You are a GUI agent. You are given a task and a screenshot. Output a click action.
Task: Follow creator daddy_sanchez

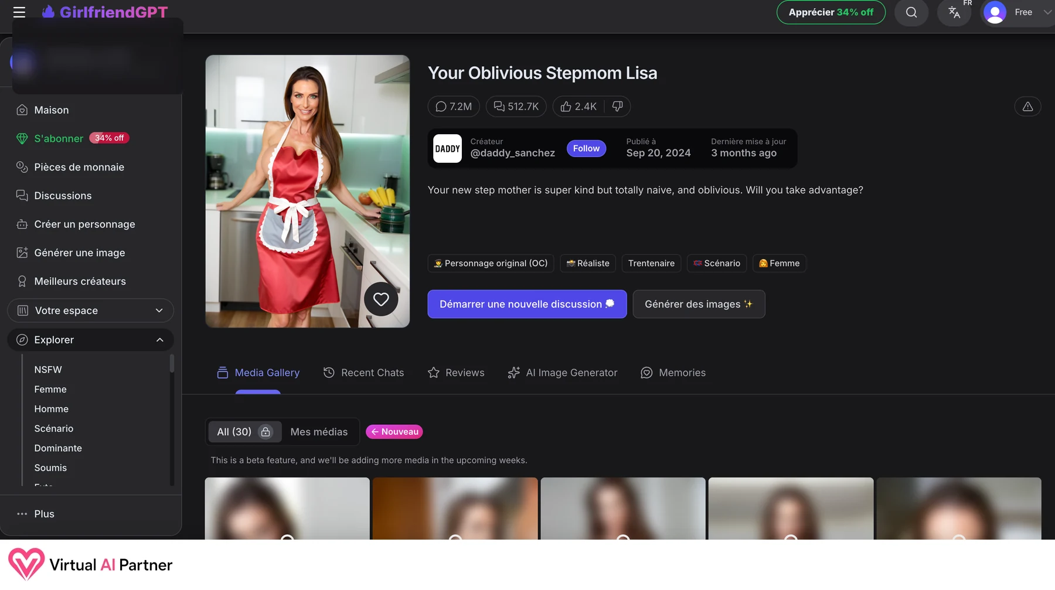pos(586,149)
